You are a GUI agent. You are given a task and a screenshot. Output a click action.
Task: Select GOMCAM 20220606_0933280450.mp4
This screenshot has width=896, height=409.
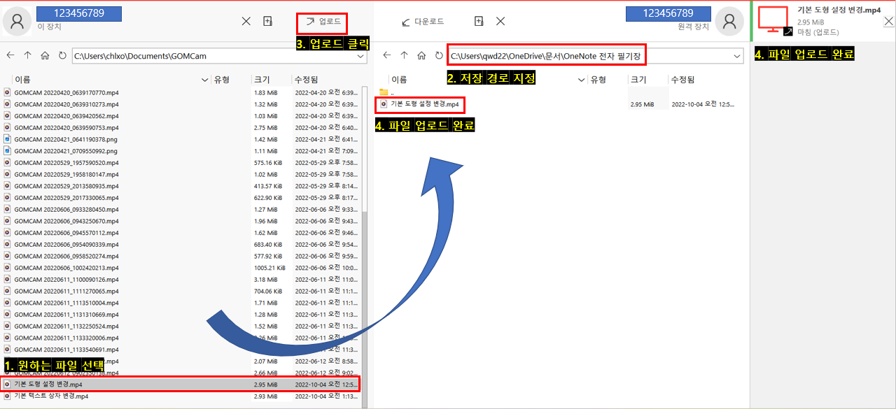coord(66,210)
